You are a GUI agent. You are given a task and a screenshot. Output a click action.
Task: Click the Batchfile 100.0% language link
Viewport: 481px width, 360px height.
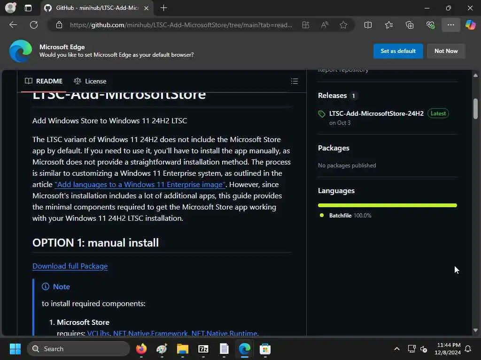pyautogui.click(x=349, y=216)
